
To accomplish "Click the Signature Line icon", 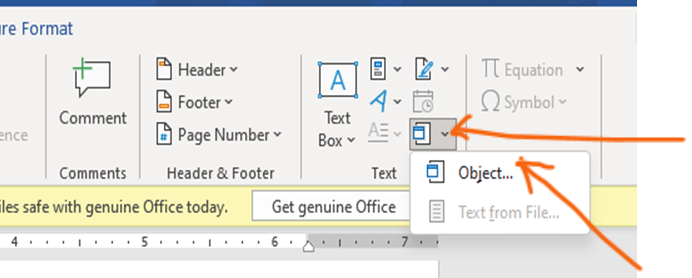I will 424,69.
